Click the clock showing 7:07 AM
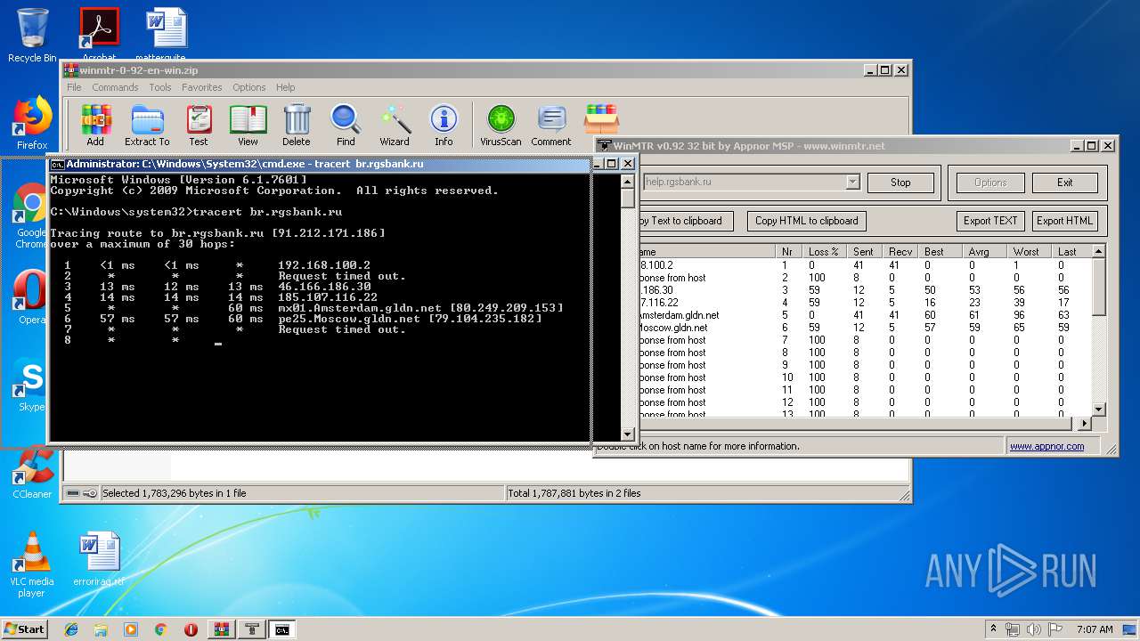The image size is (1140, 641). (1095, 629)
